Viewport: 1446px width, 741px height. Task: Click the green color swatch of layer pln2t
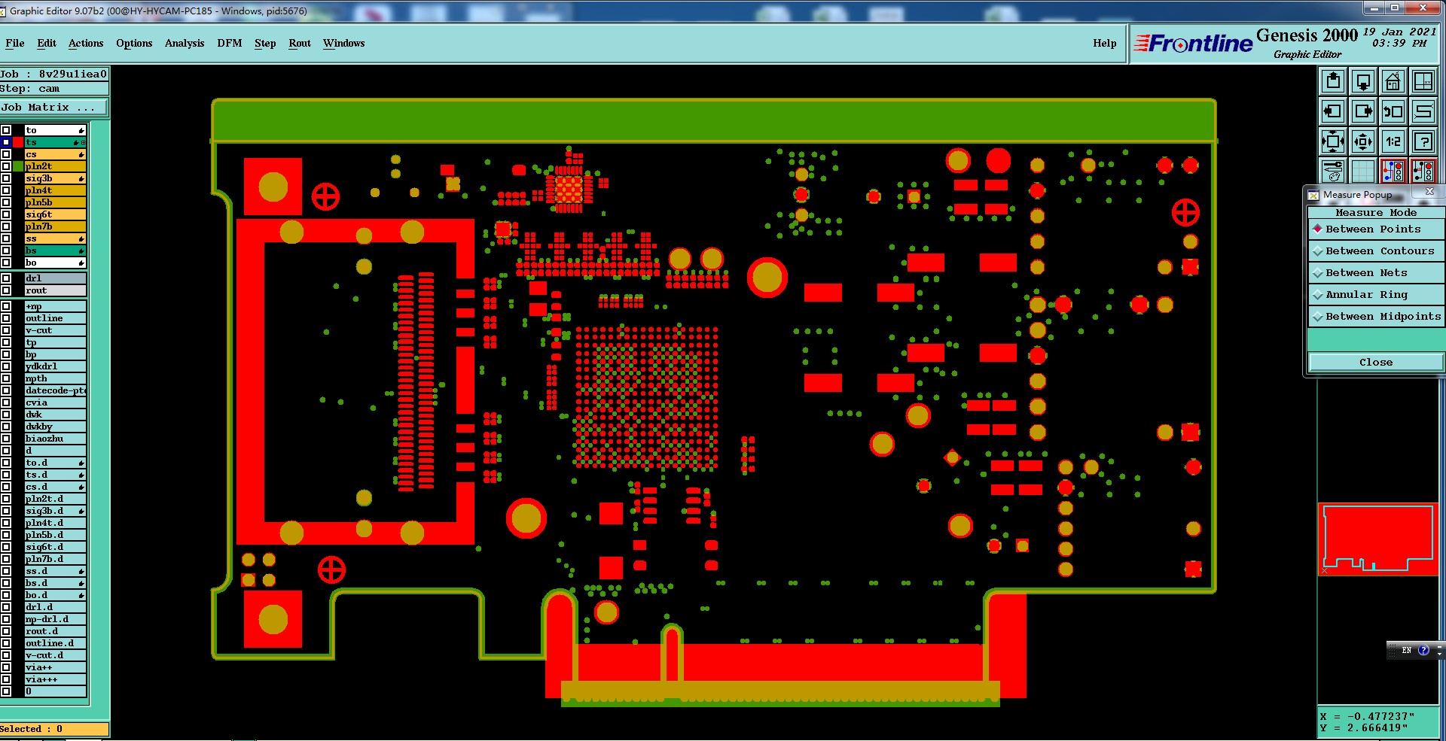tap(18, 166)
